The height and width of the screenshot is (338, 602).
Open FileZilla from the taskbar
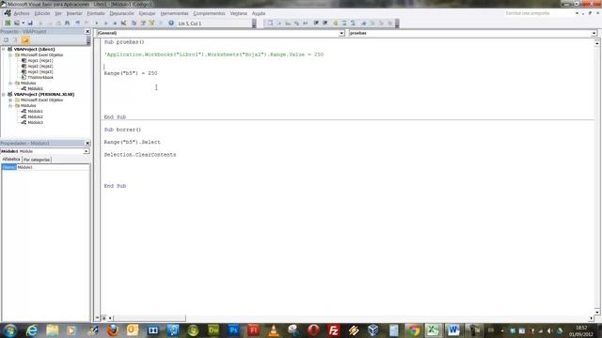[x=333, y=330]
